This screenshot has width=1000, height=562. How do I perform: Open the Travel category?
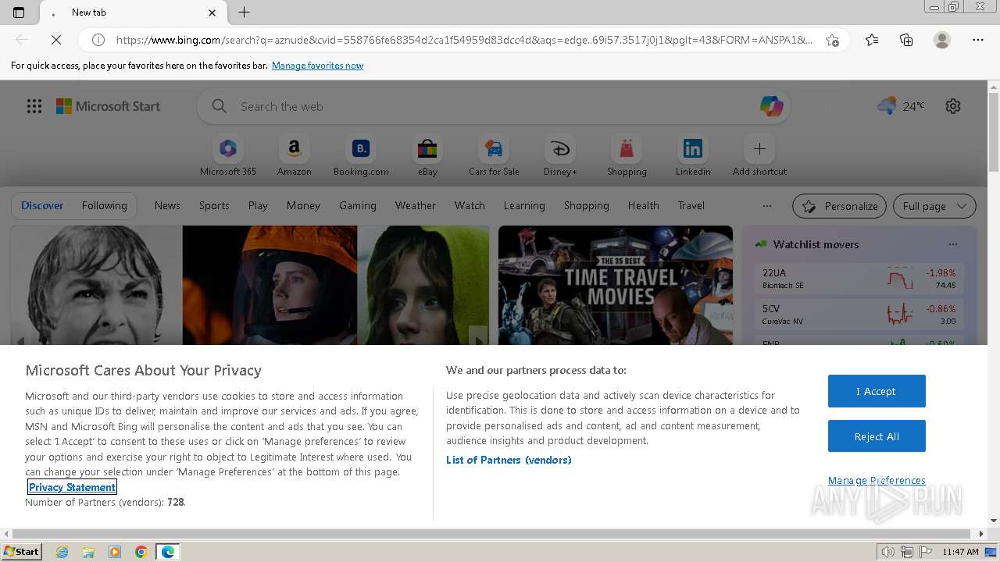(x=691, y=205)
